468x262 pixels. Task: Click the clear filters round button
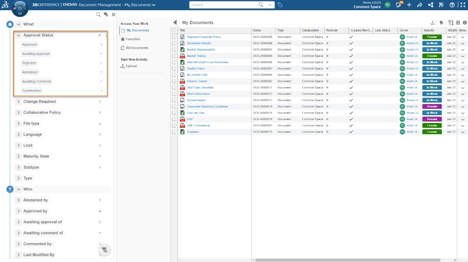[104, 250]
